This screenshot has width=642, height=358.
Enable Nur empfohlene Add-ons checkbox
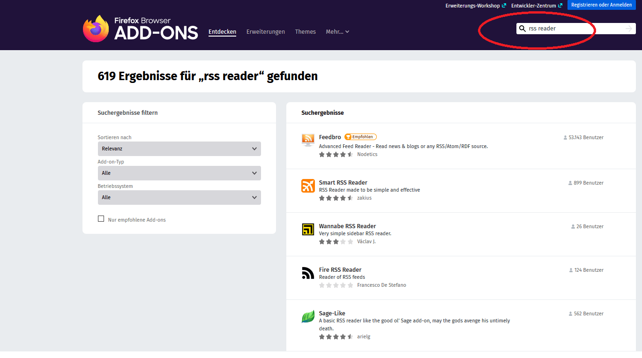101,219
